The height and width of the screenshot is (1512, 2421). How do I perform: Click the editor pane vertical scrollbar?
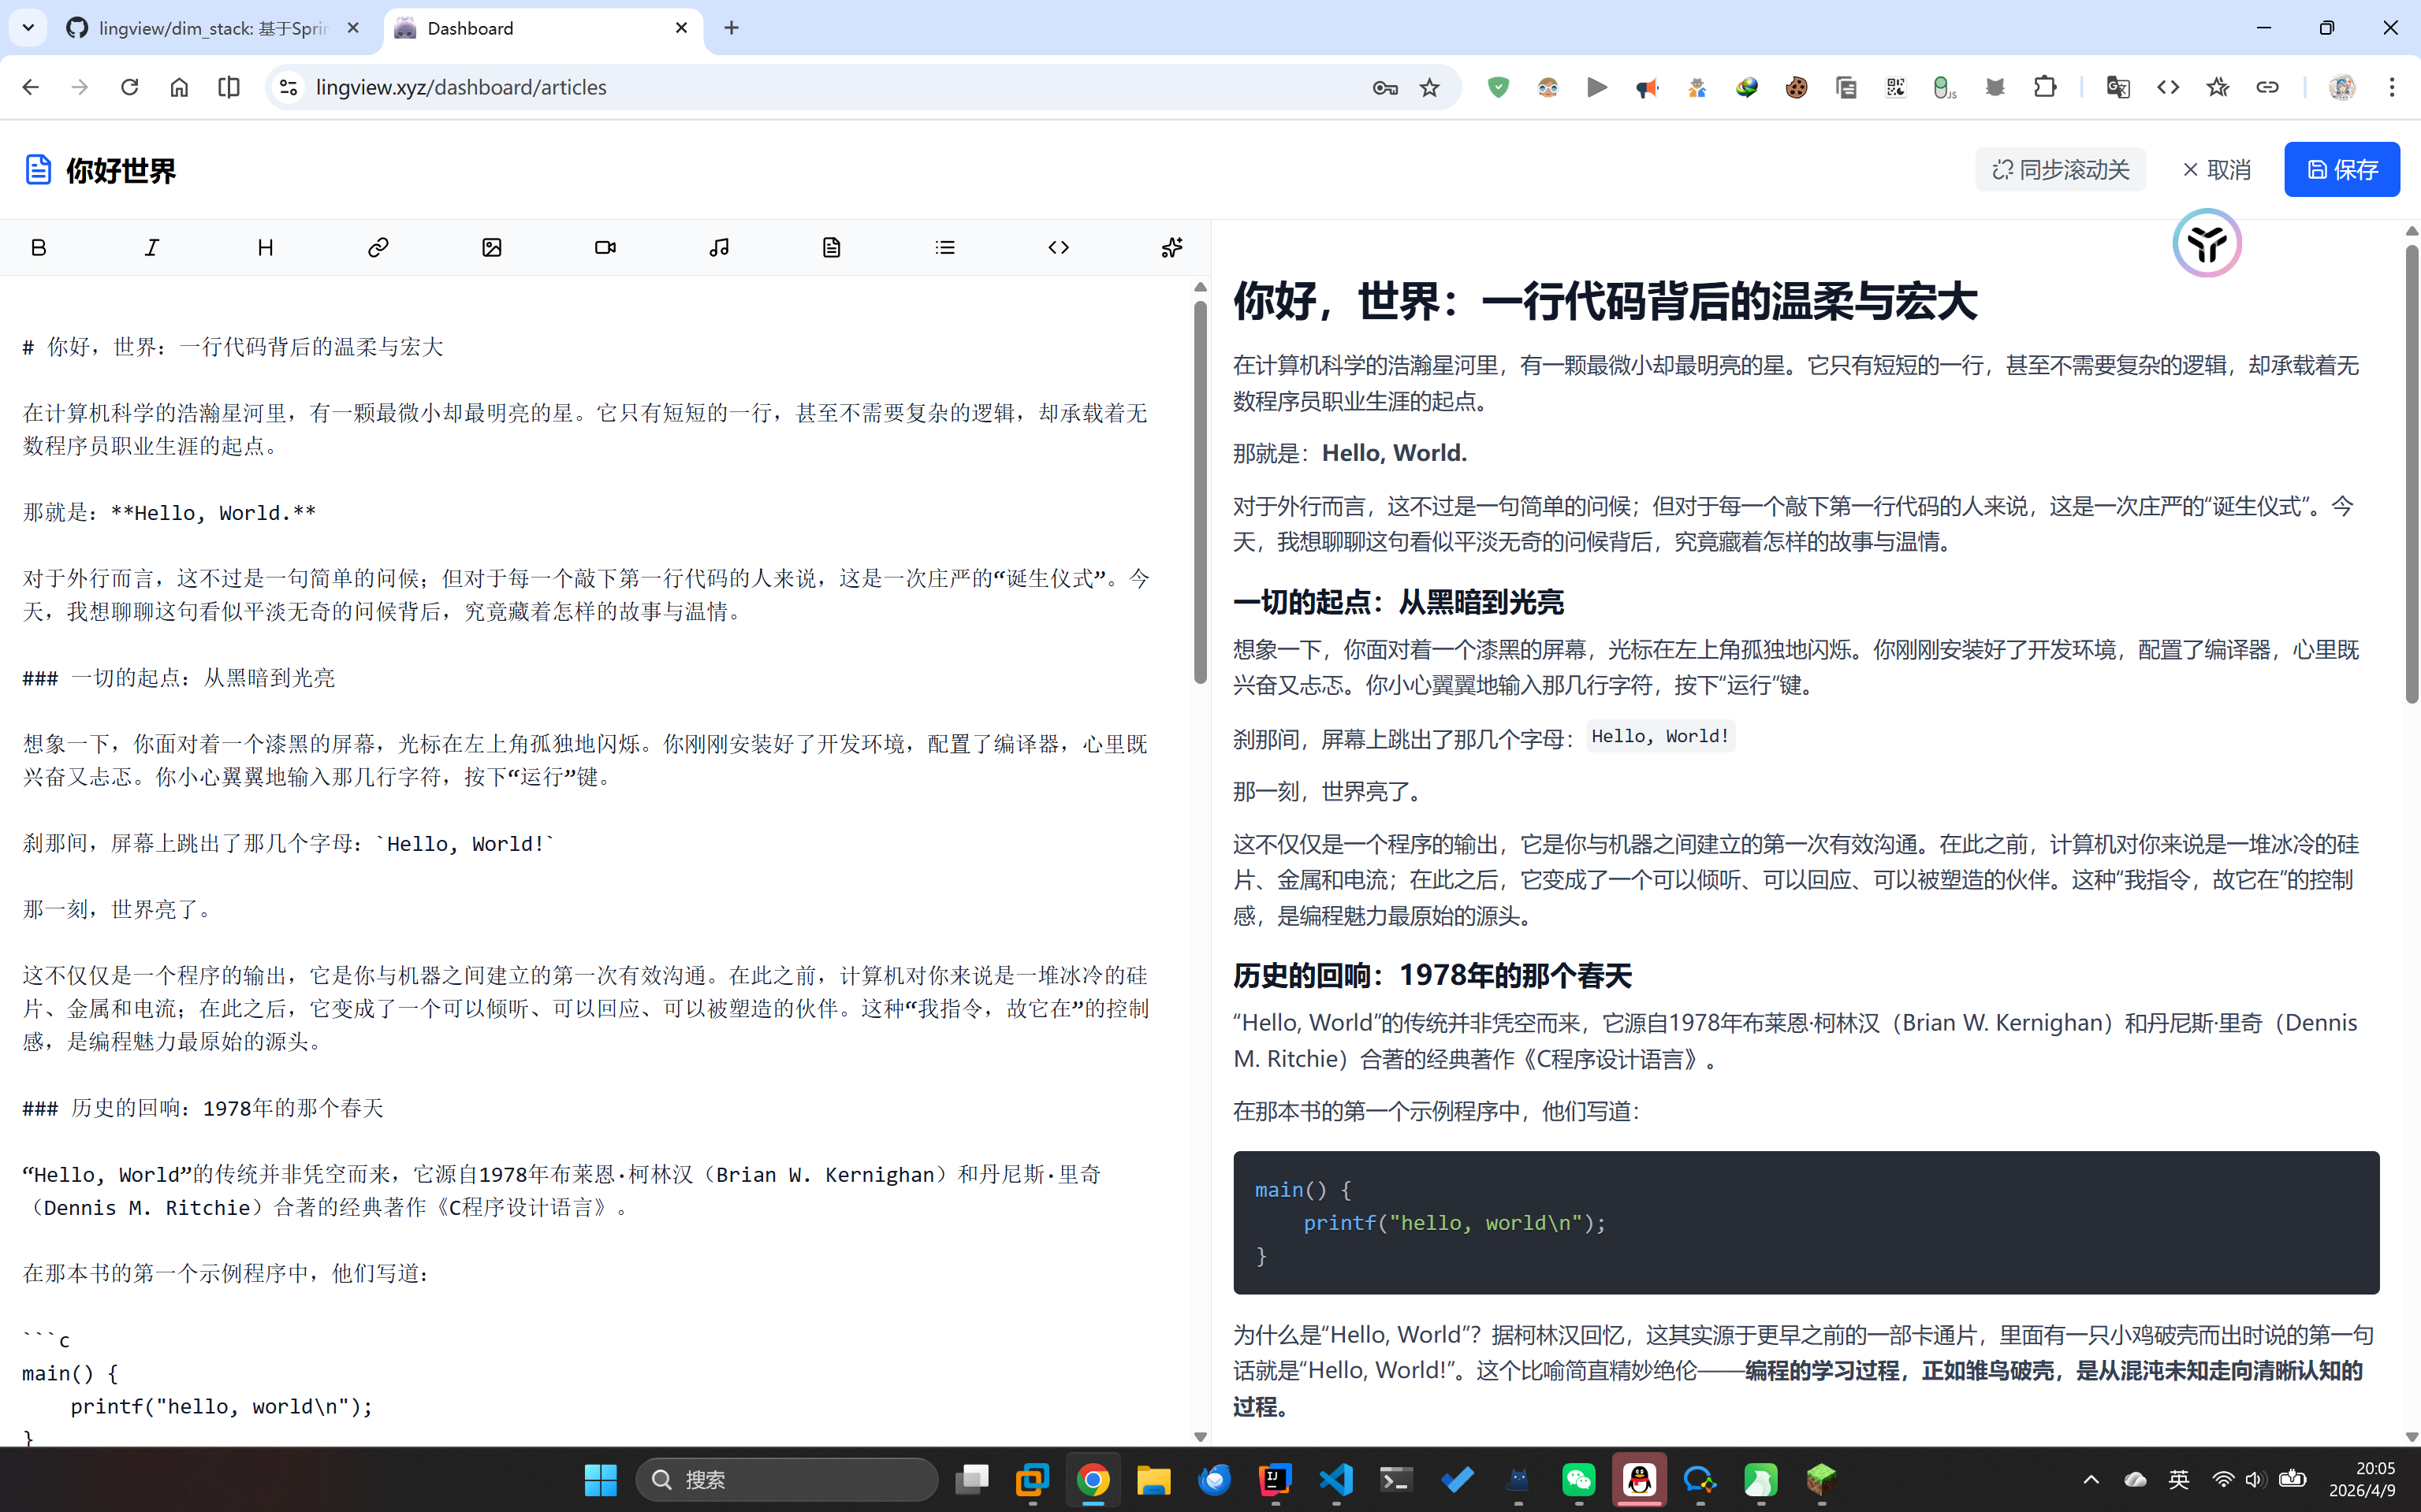[x=1201, y=490]
